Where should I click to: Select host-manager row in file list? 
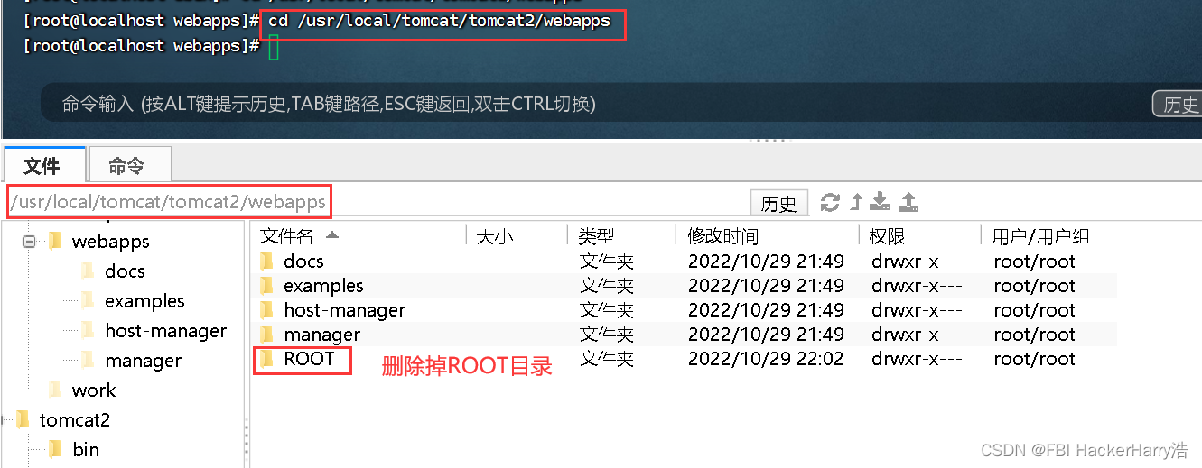click(x=686, y=310)
